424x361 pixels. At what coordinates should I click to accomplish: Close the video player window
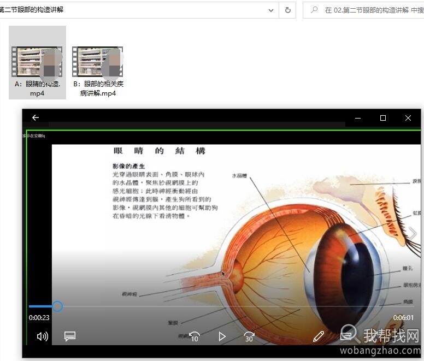(408, 118)
